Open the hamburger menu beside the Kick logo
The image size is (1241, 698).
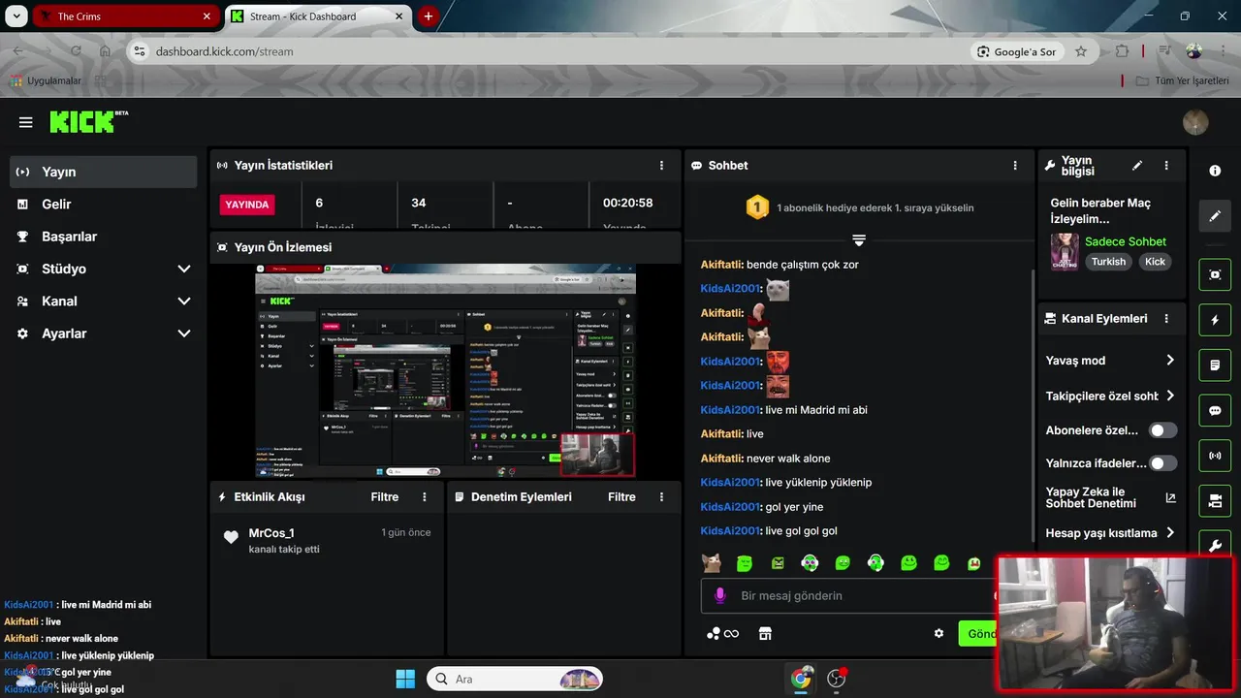[26, 122]
